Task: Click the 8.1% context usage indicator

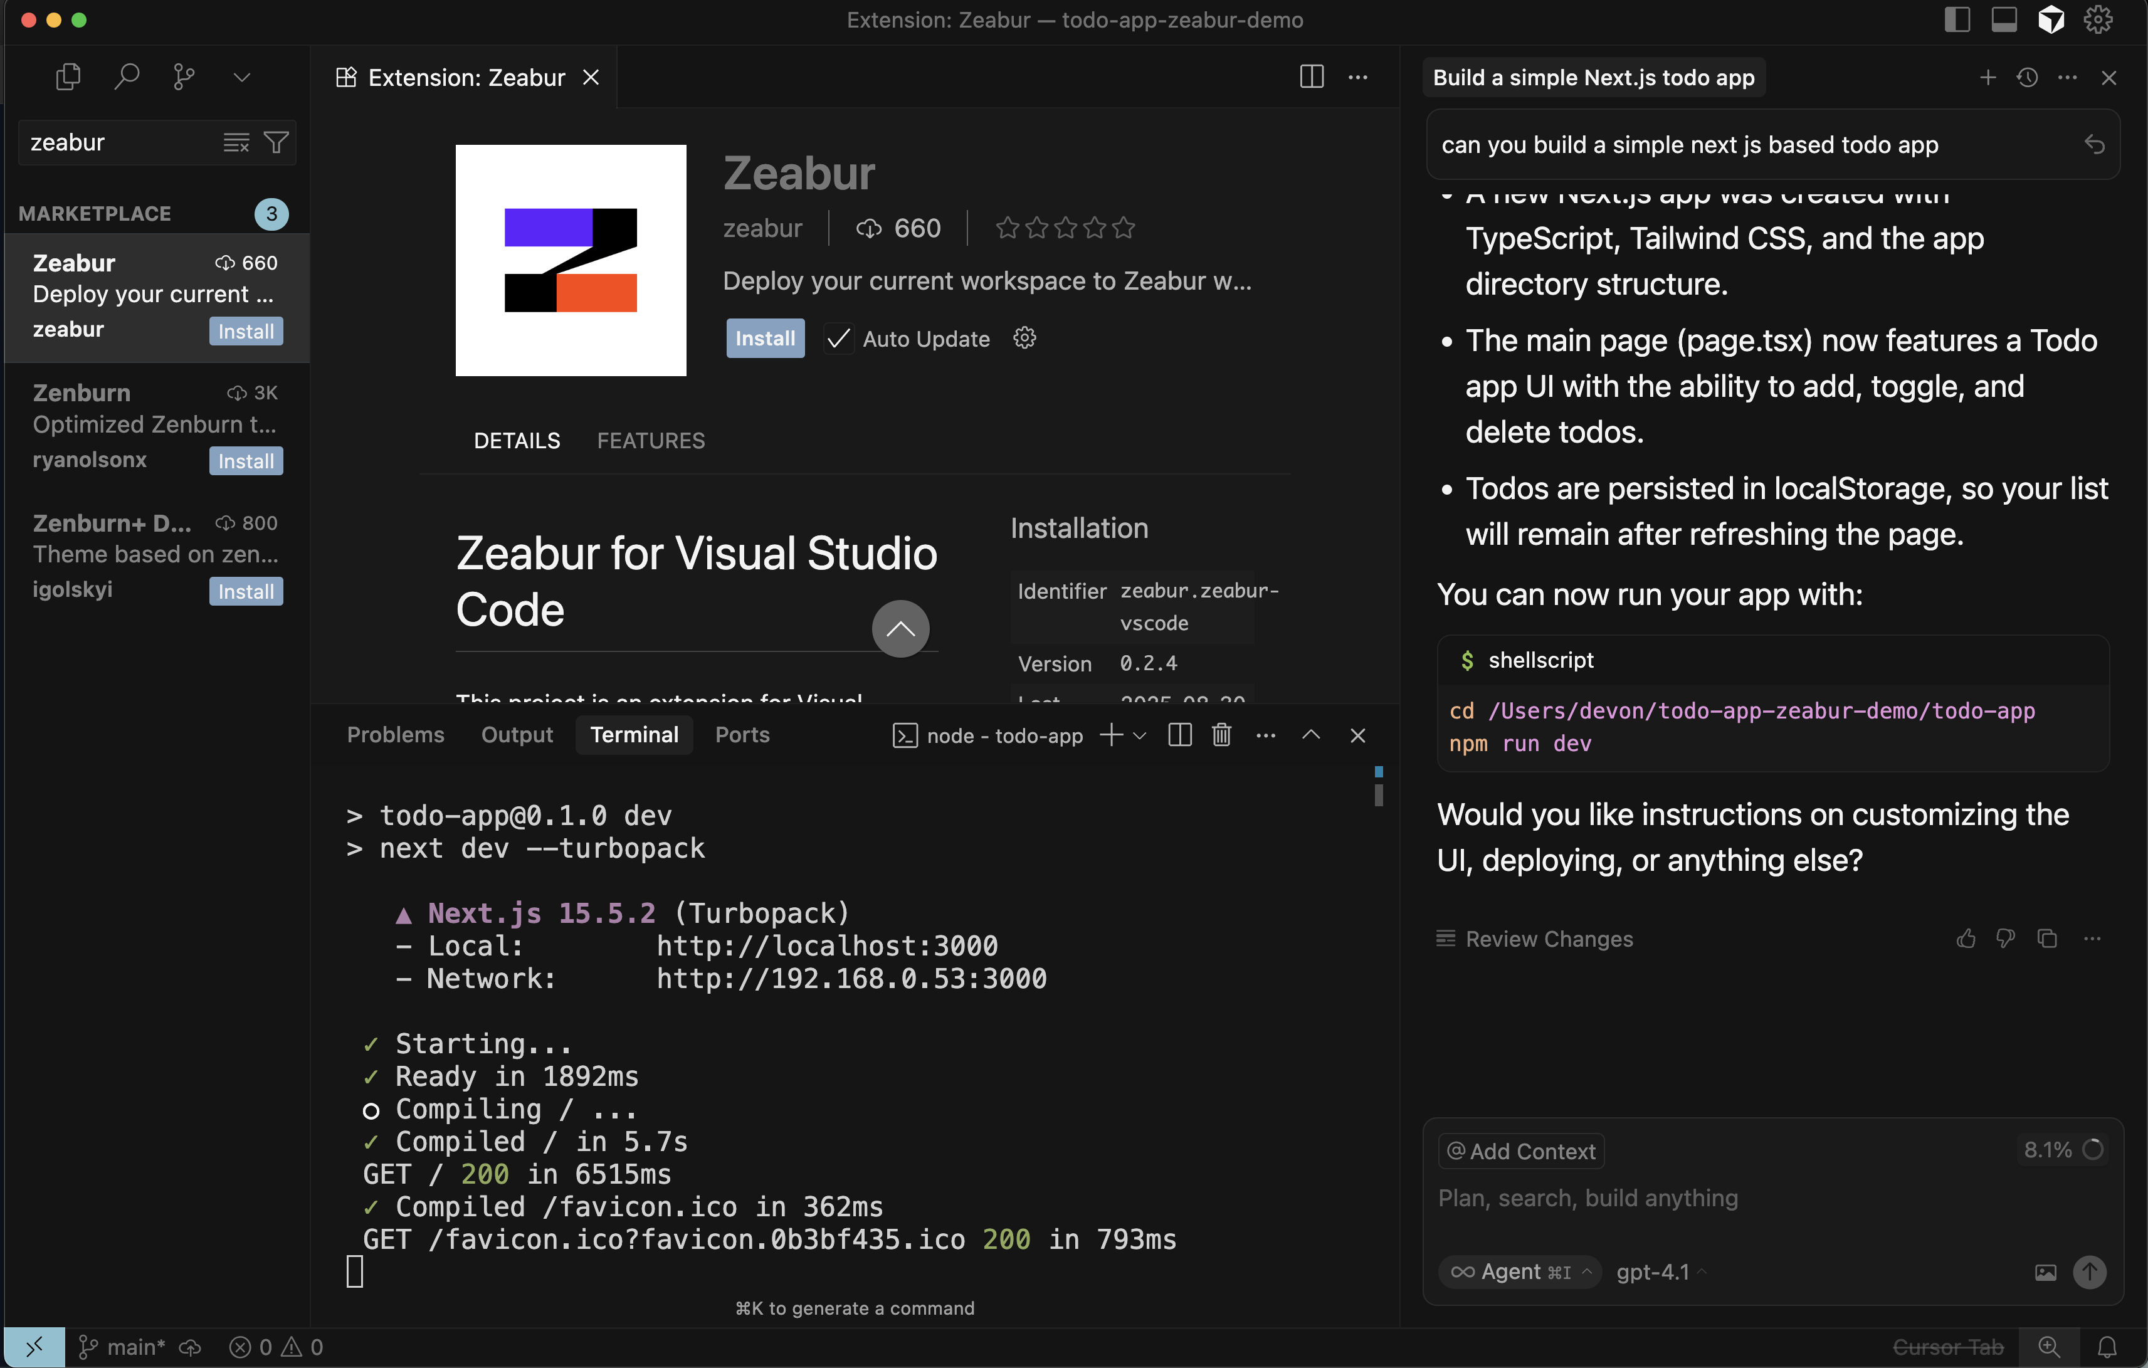Action: tap(2063, 1150)
